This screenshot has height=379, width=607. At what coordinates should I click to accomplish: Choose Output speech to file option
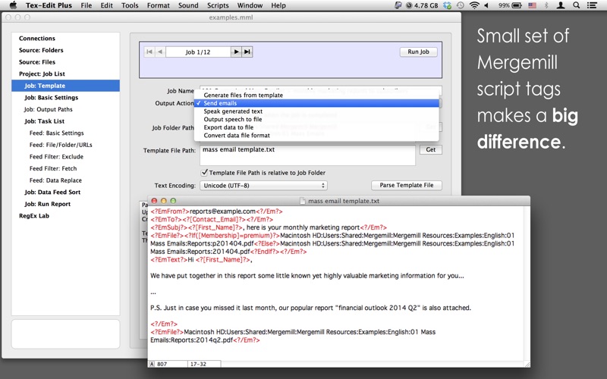(x=316, y=120)
